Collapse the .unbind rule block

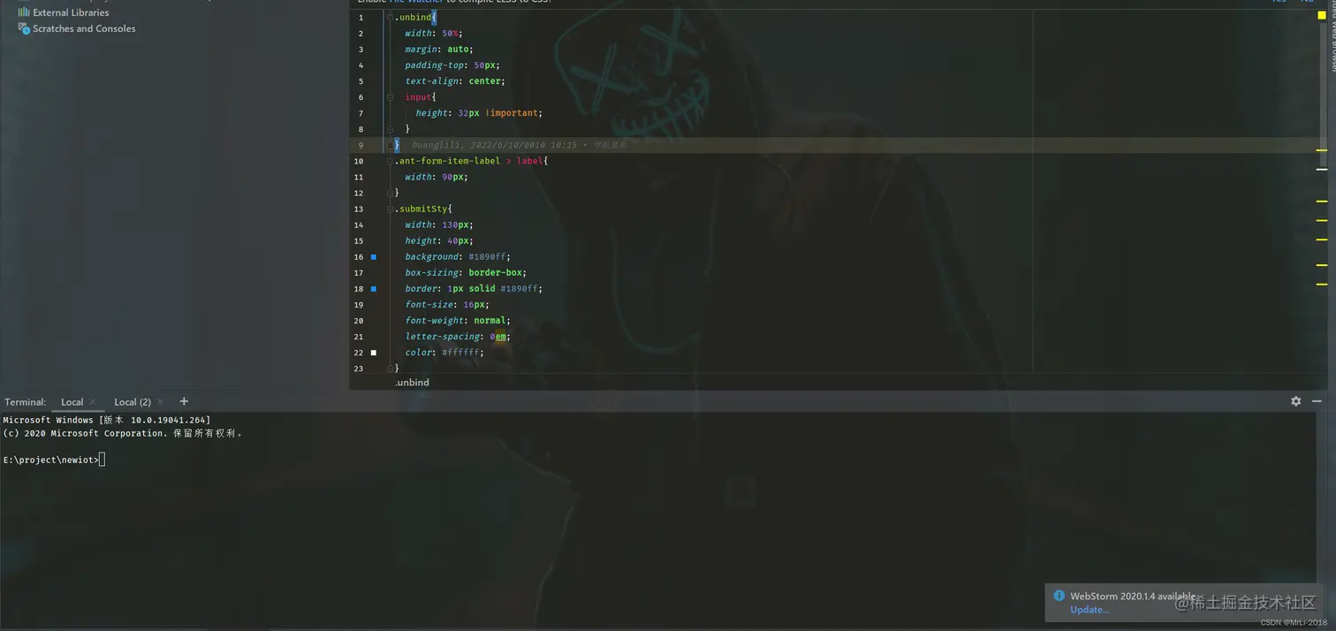coord(390,18)
